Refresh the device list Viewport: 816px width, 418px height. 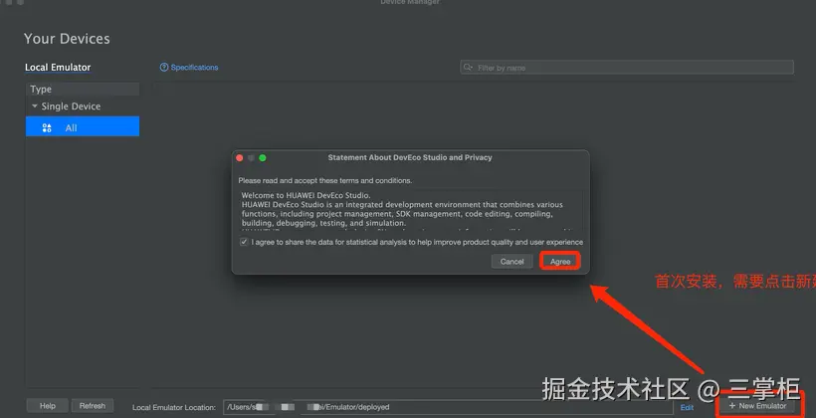[93, 406]
